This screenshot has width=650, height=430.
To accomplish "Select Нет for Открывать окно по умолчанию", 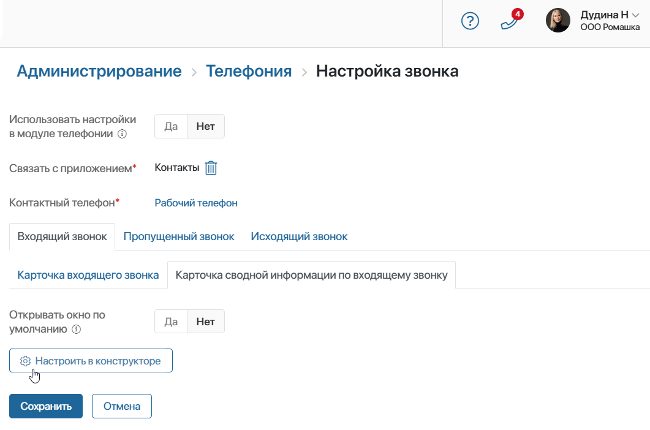I will coord(206,322).
